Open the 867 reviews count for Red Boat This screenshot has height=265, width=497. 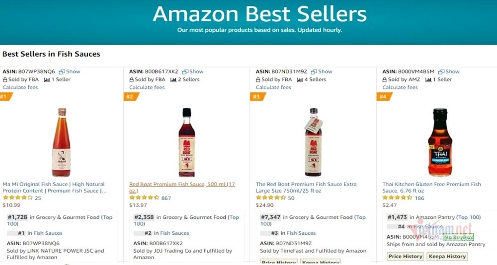166,198
